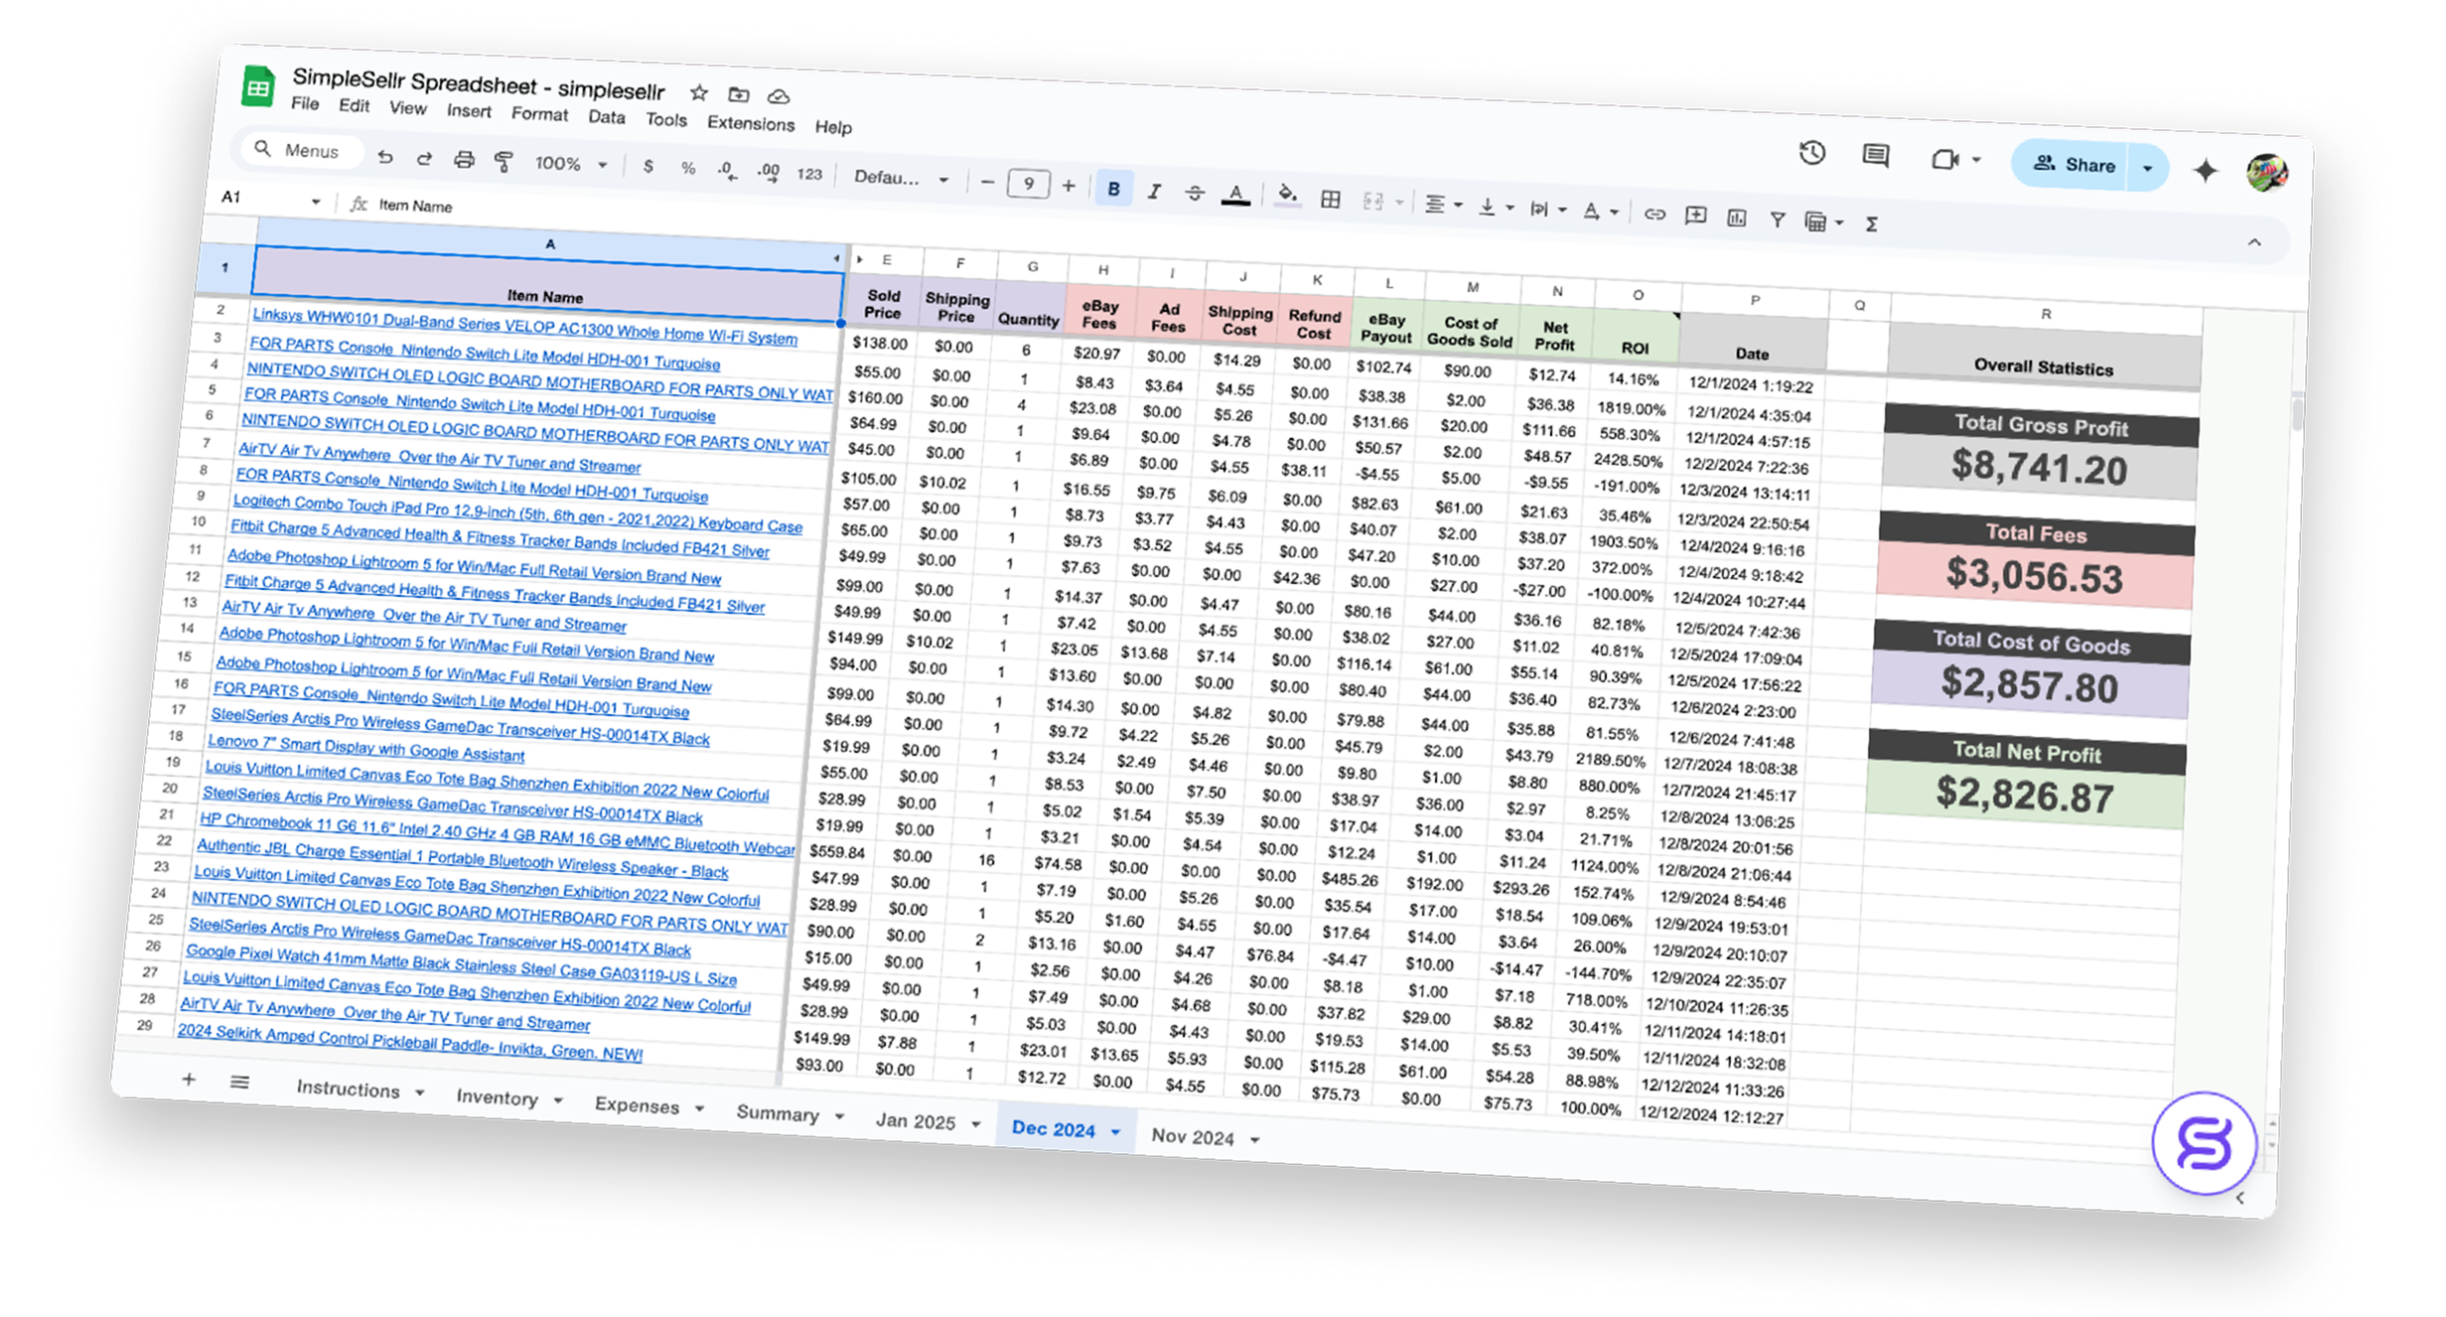
Task: Switch to the Nov 2024 sheet tab
Action: pos(1192,1136)
